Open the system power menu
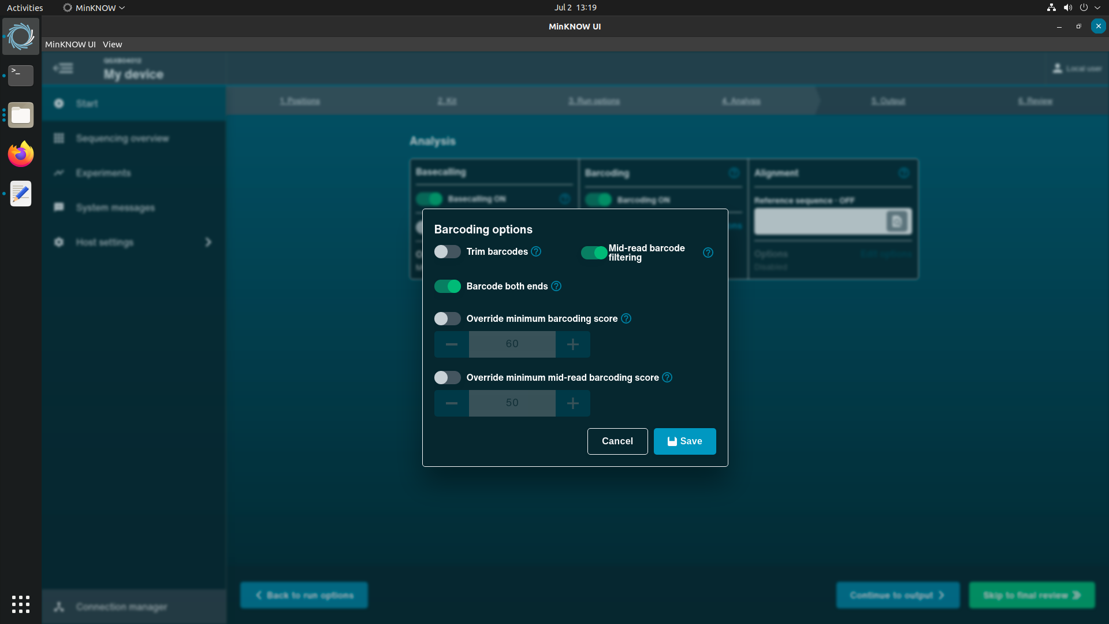 tap(1084, 8)
